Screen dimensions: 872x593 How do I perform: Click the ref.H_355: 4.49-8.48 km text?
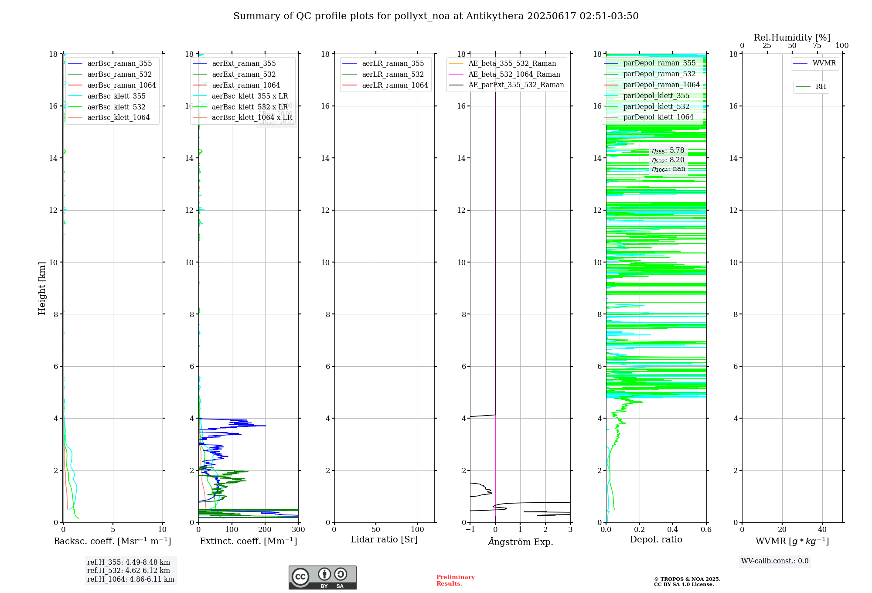(x=129, y=562)
